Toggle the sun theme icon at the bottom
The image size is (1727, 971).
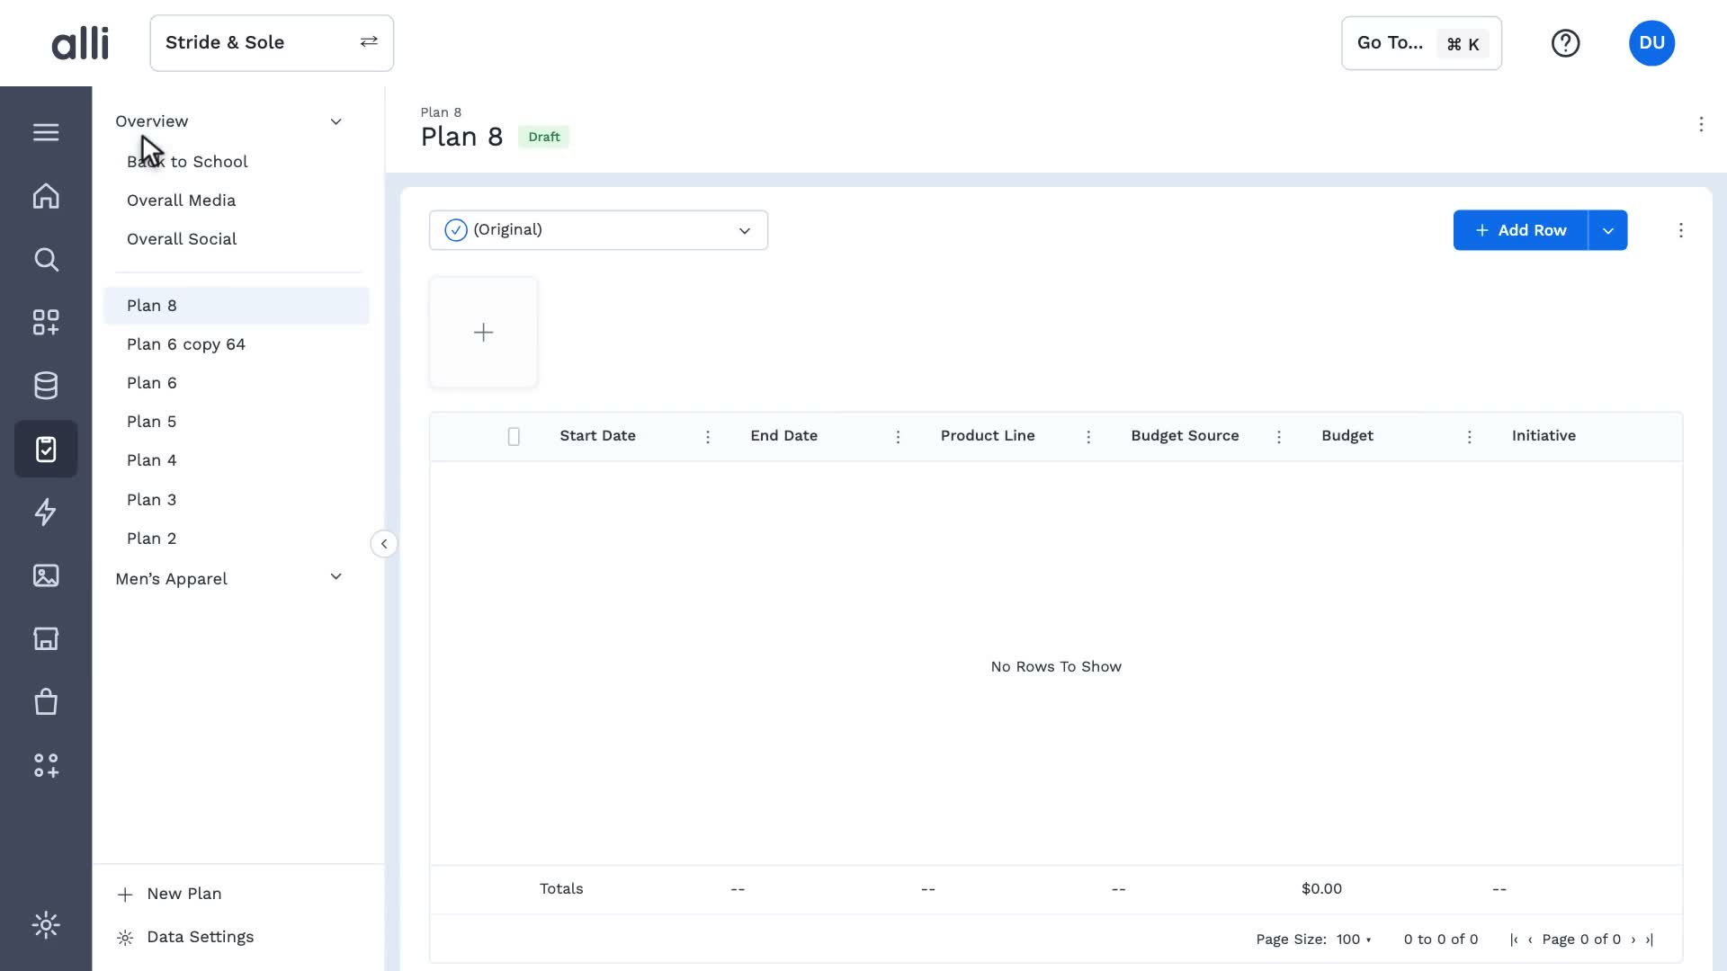click(x=46, y=925)
